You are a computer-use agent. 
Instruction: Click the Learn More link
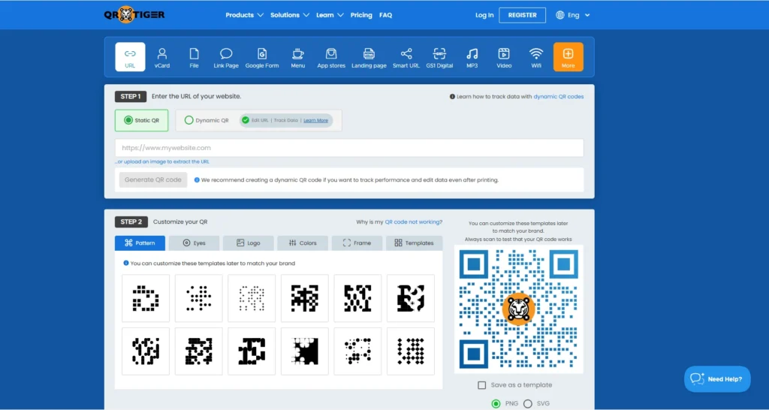(316, 121)
